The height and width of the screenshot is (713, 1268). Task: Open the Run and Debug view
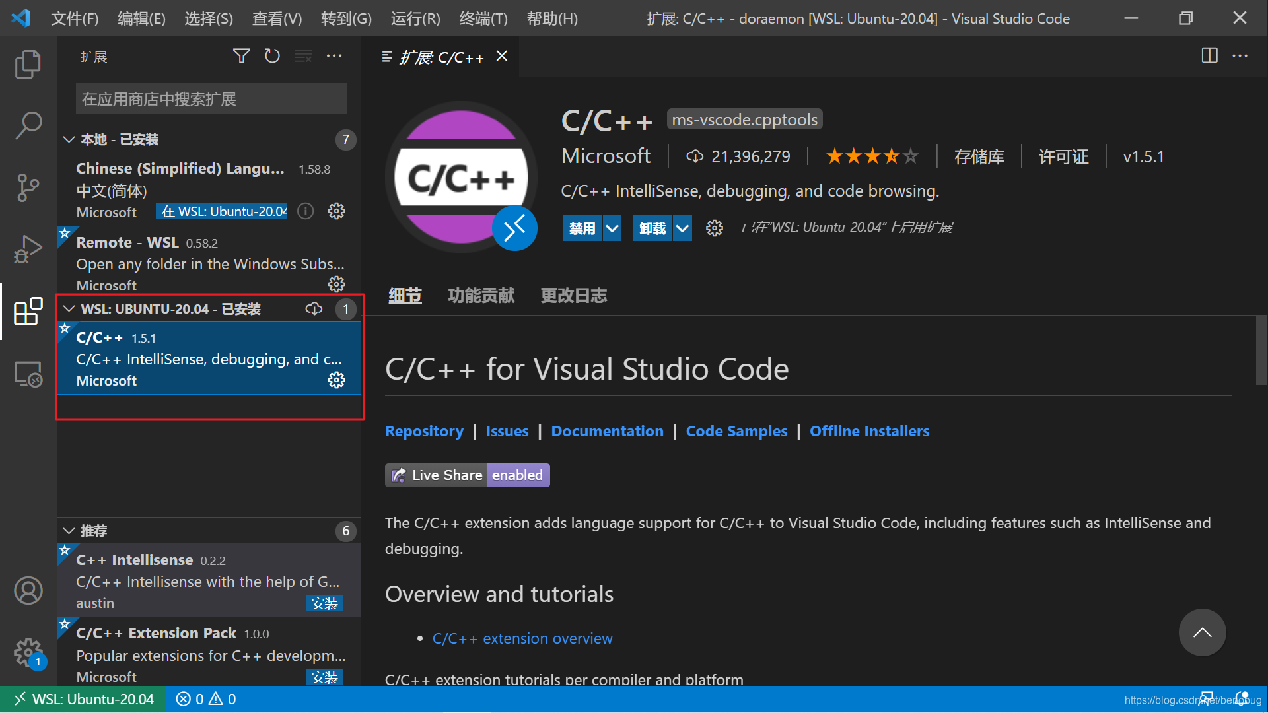[x=28, y=250]
